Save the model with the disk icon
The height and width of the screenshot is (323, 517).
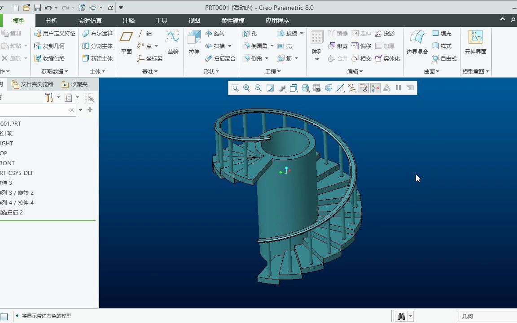point(37,8)
